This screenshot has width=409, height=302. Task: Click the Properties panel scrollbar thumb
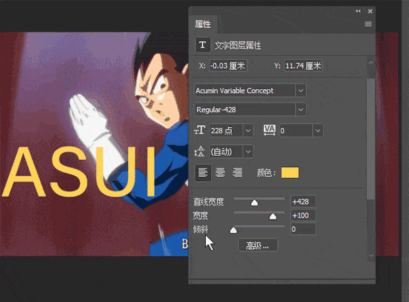click(371, 139)
